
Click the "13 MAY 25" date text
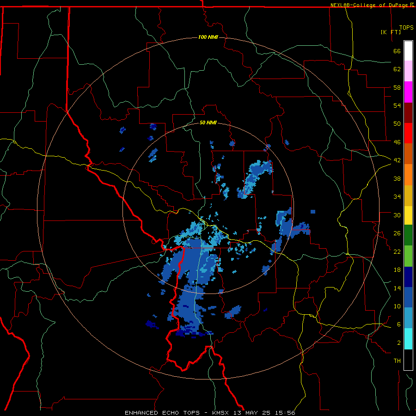pos(252,413)
